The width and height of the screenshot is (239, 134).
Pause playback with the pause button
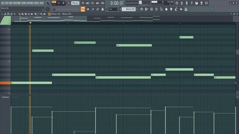pos(59,3)
